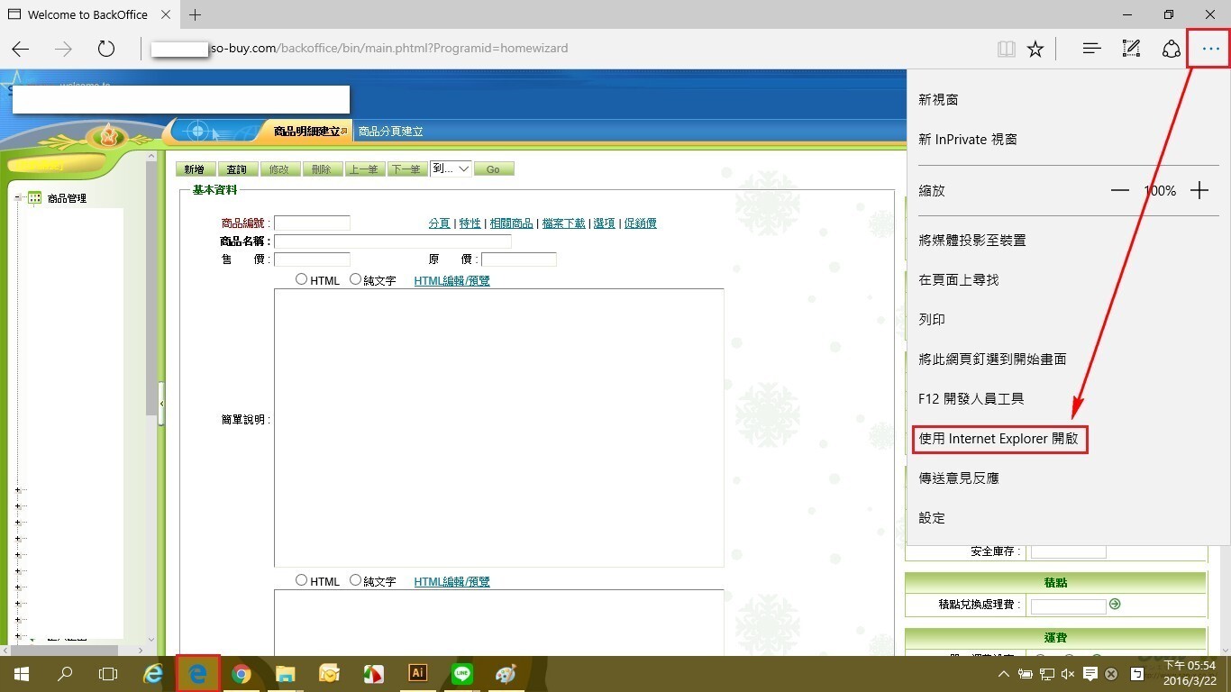This screenshot has width=1231, height=692.
Task: Click the favorites star icon
Action: click(1035, 49)
